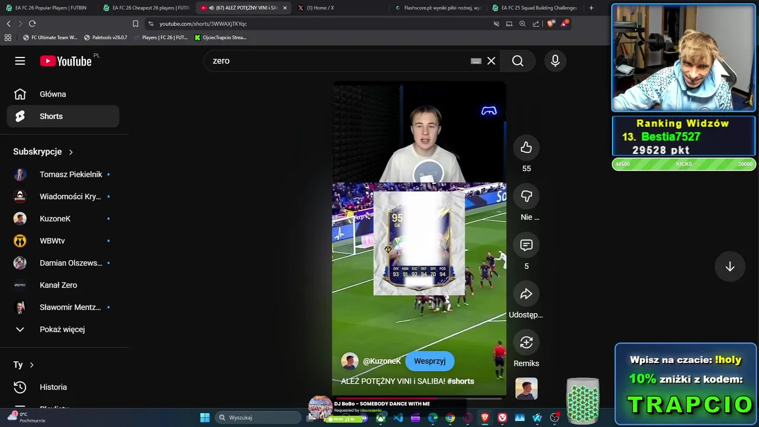Open KuzoneK channel in subscriptions list
This screenshot has width=759, height=427.
tap(63, 219)
